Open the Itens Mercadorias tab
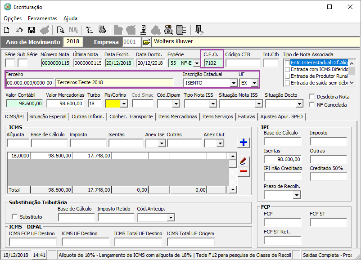The height and width of the screenshot is (260, 361). pyautogui.click(x=177, y=117)
